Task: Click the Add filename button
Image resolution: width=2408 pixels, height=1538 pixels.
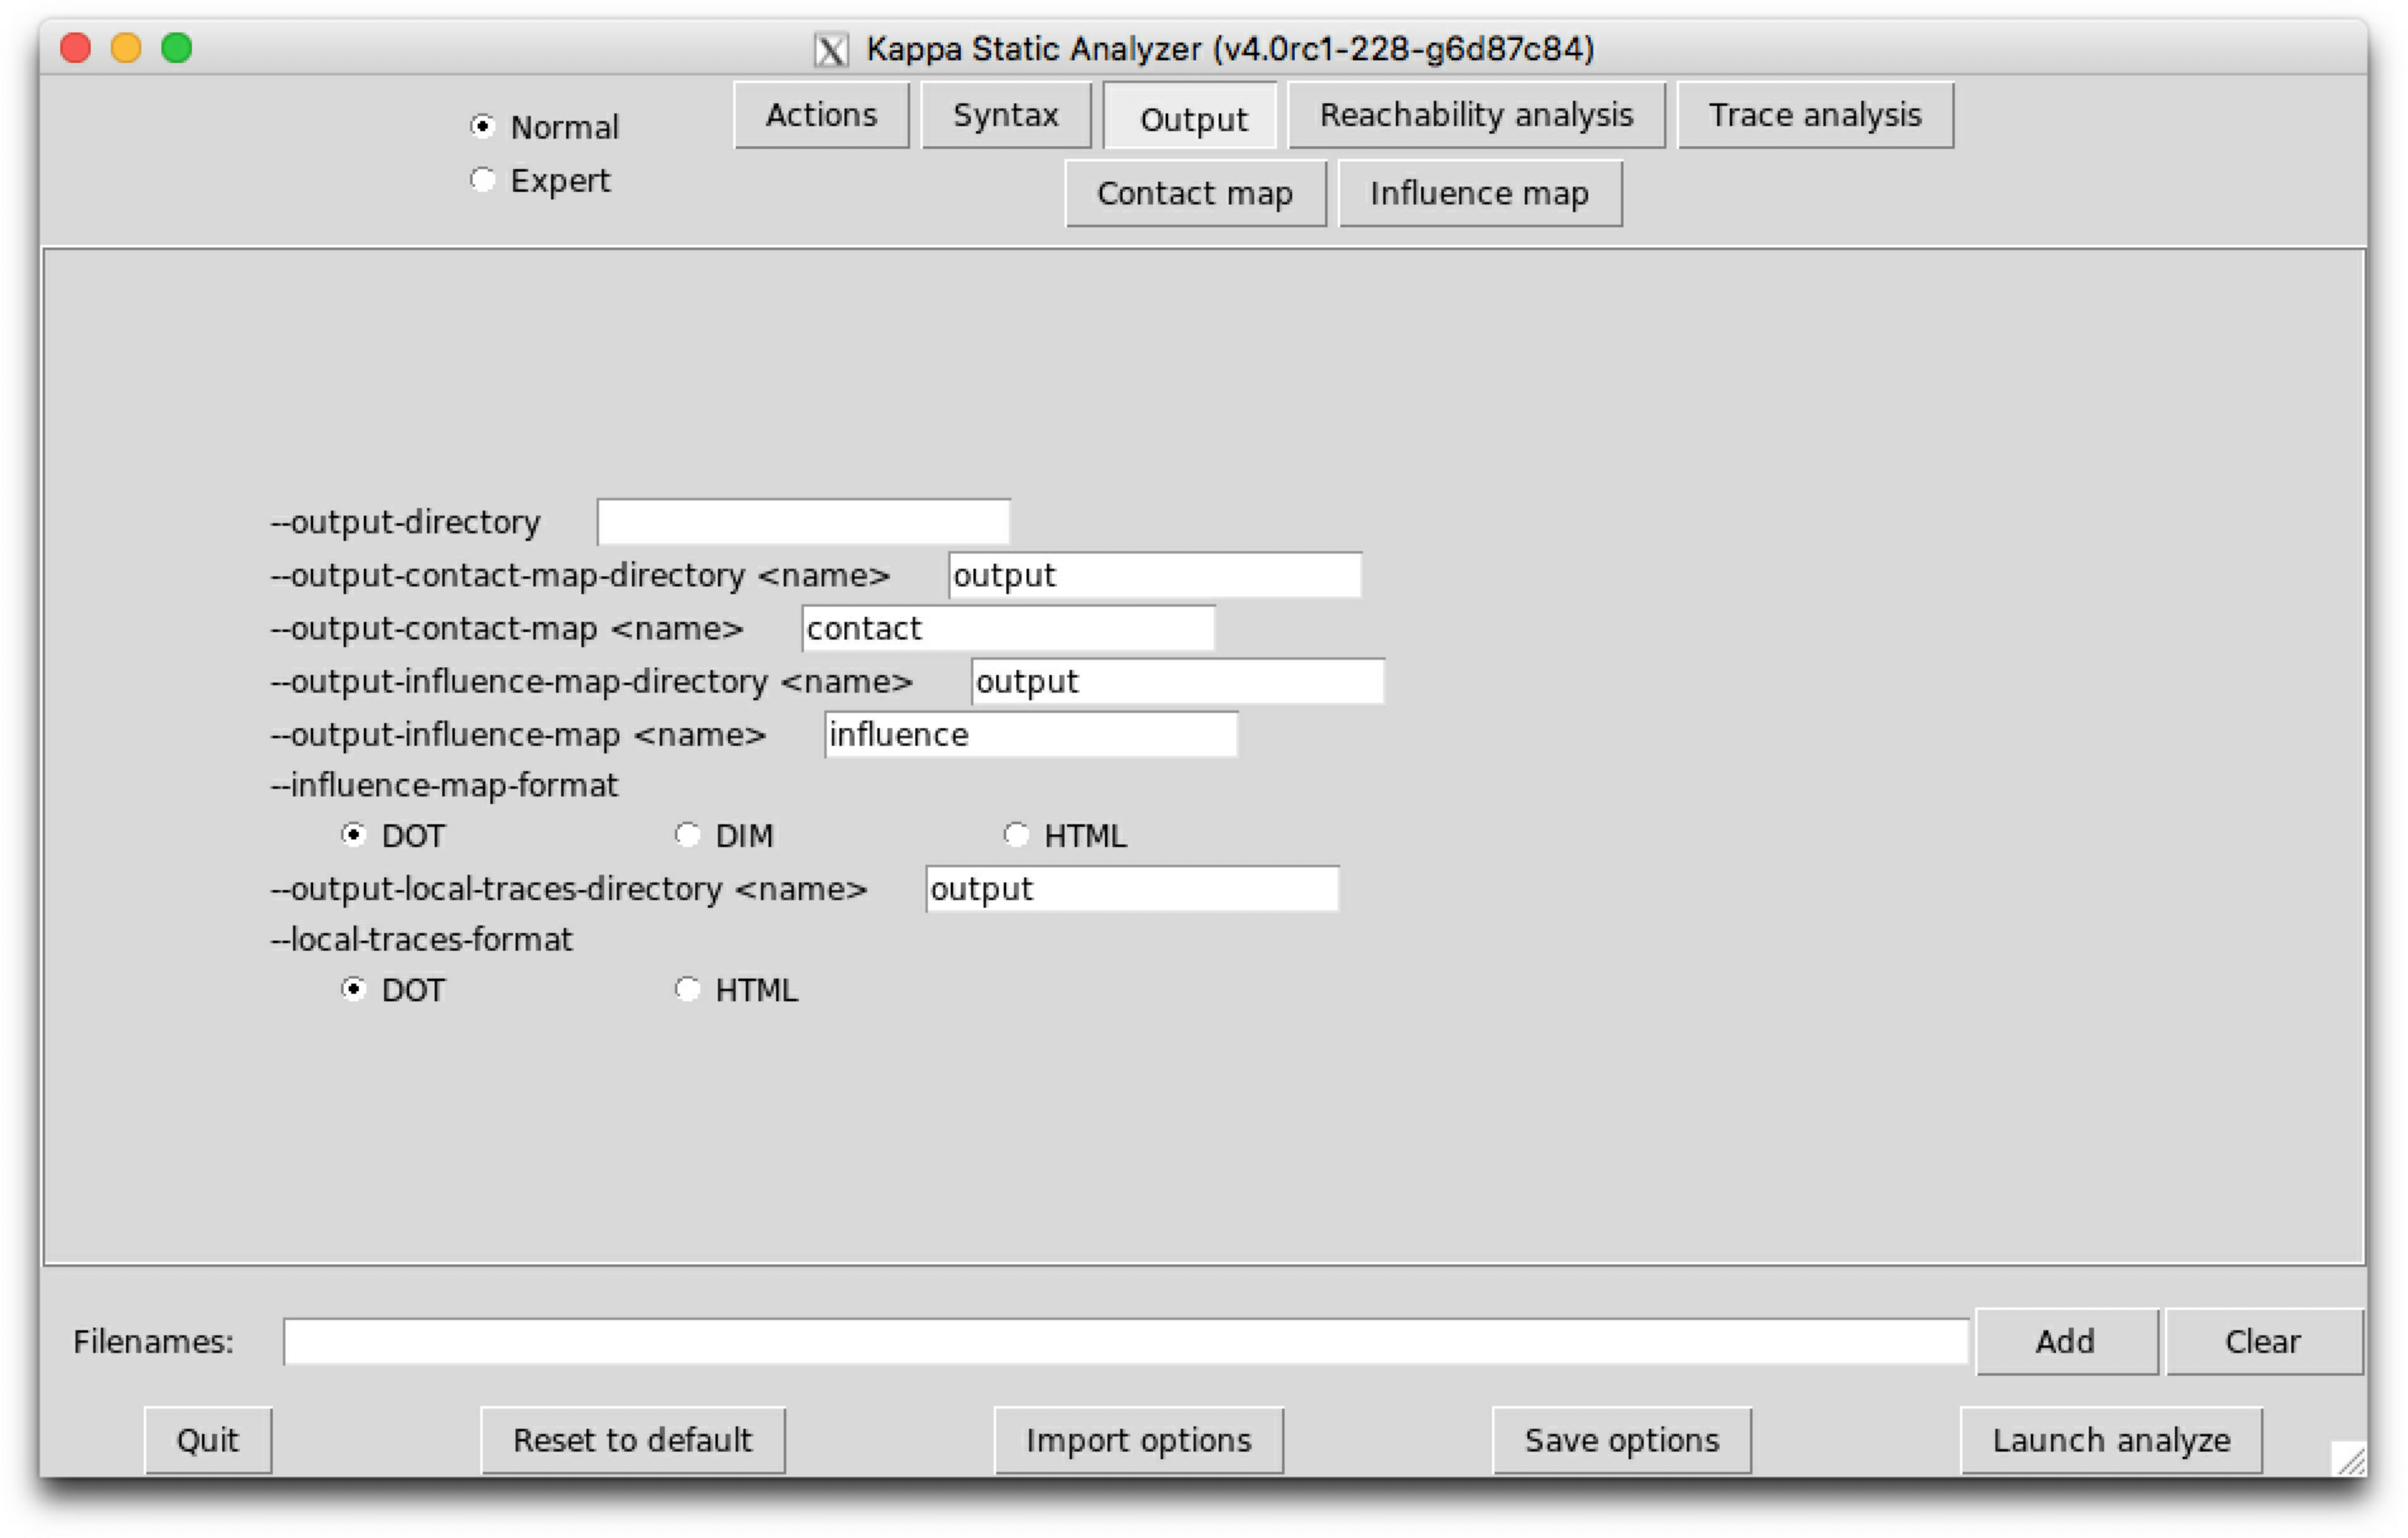Action: pos(2066,1342)
